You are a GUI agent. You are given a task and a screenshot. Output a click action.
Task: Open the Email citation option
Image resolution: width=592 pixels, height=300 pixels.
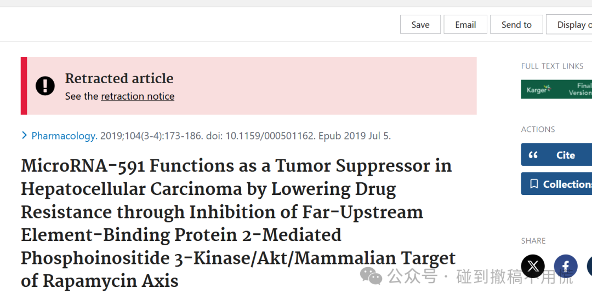point(465,25)
